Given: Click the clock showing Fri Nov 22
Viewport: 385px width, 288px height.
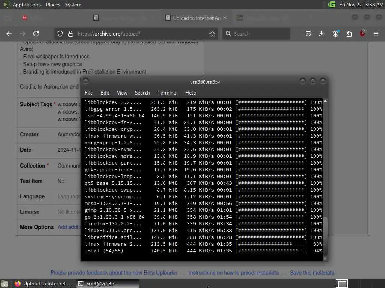Looking at the screenshot, I should (361, 4).
